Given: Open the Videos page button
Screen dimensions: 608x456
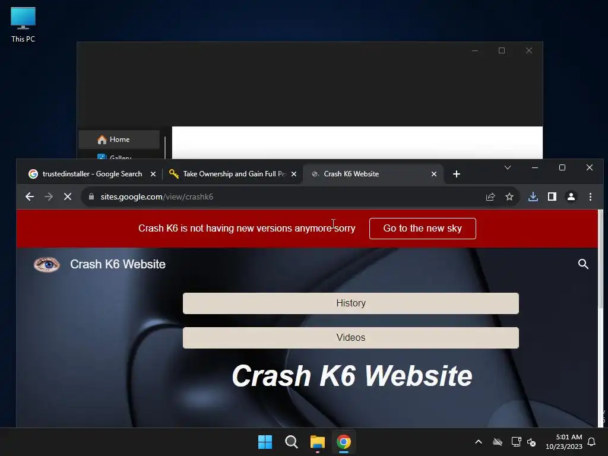Looking at the screenshot, I should click(351, 338).
